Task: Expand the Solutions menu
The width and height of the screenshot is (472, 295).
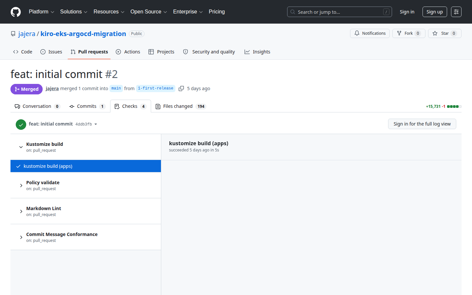Action: coord(74,12)
